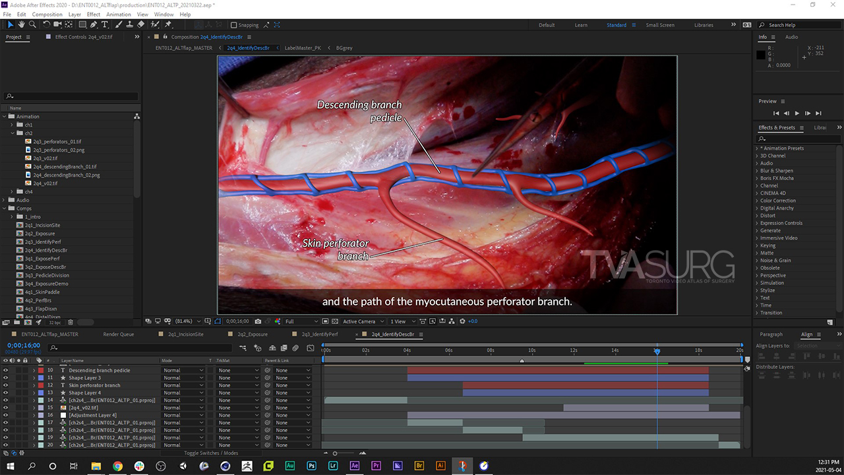The image size is (844, 475).
Task: Select the Selection arrow tool
Action: pyautogui.click(x=11, y=24)
